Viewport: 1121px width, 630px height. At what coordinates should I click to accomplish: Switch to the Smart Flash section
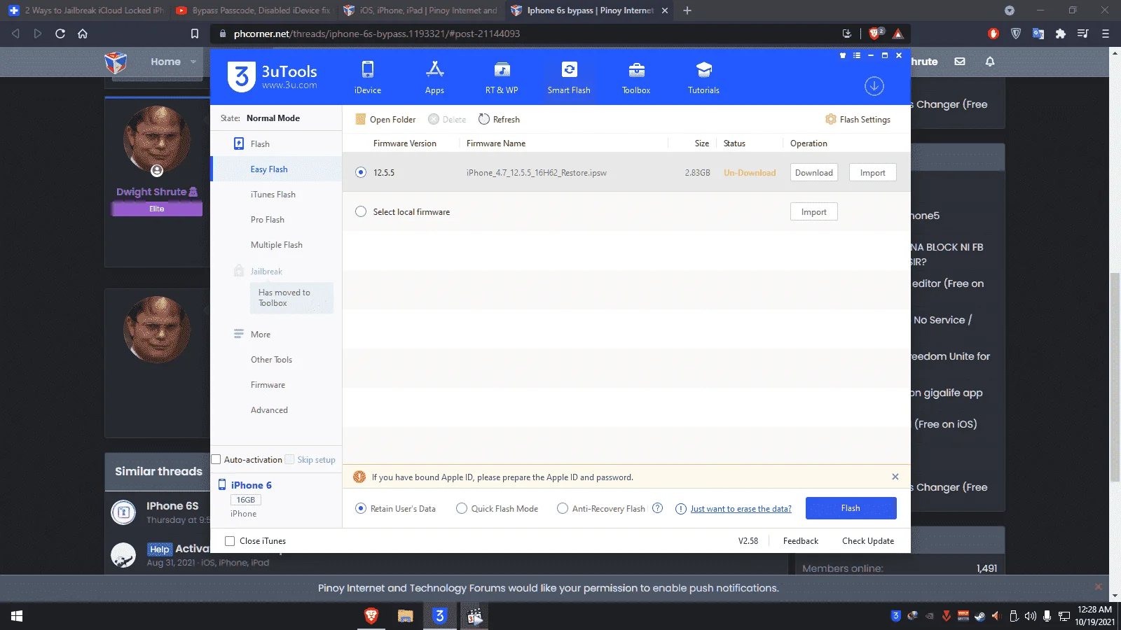click(x=569, y=77)
